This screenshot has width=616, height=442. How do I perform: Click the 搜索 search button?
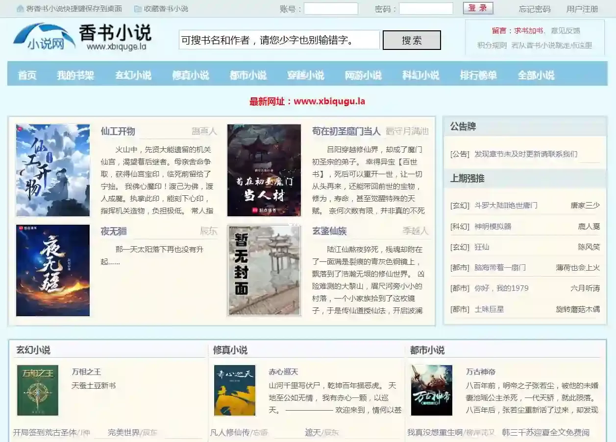coord(412,40)
